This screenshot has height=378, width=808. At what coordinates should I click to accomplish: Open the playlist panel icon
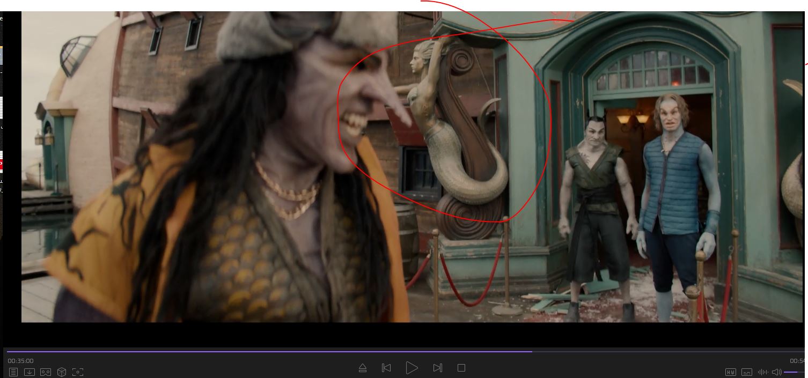click(13, 372)
